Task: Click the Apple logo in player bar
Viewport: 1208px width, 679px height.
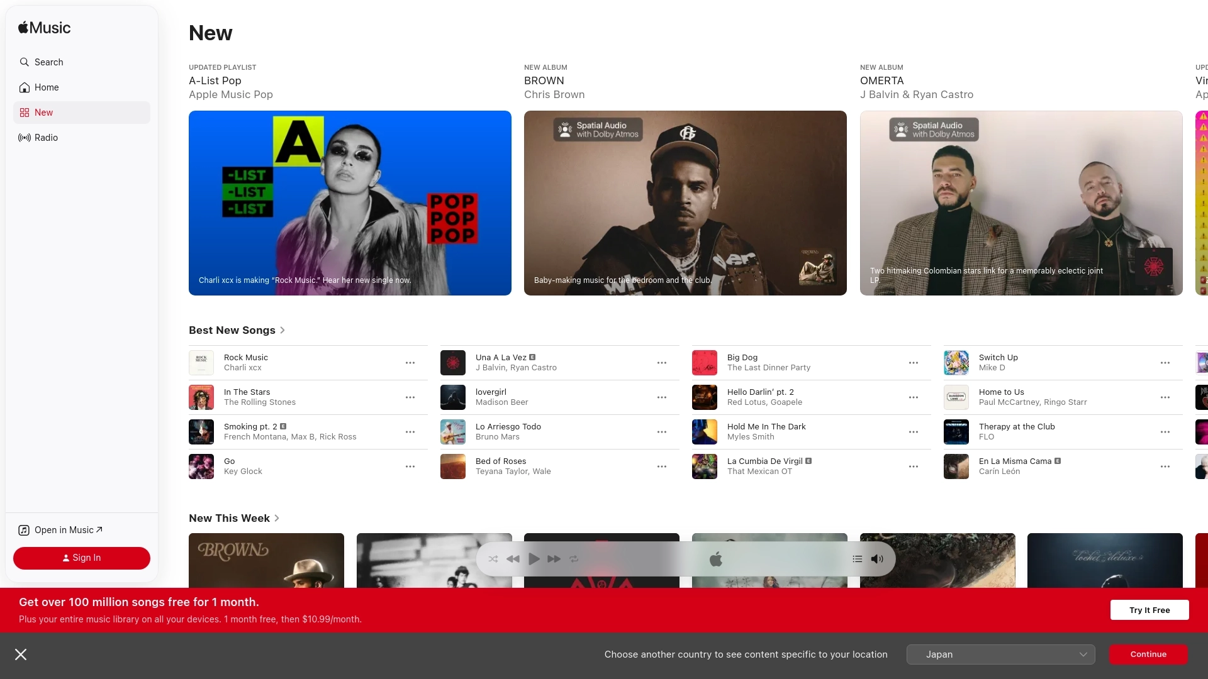Action: 716,559
